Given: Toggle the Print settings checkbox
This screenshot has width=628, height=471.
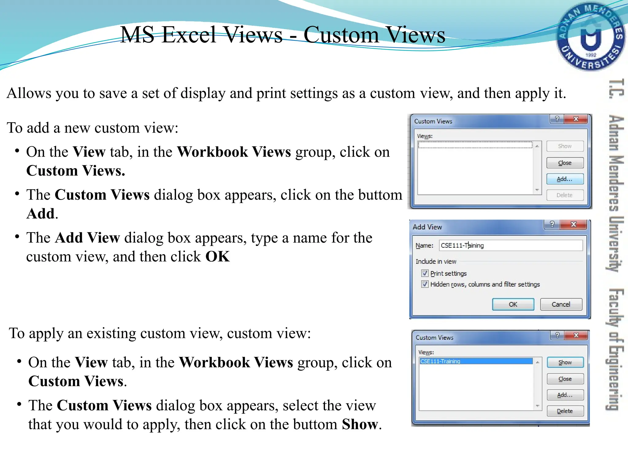Looking at the screenshot, I should [425, 273].
